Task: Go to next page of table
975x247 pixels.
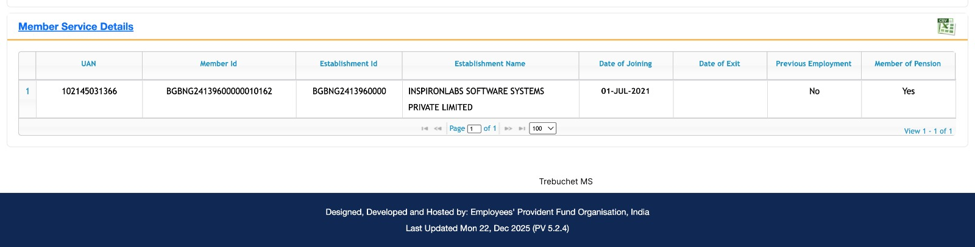Action: (x=508, y=128)
